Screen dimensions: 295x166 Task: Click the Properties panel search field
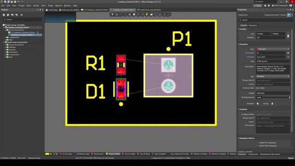click(265, 20)
